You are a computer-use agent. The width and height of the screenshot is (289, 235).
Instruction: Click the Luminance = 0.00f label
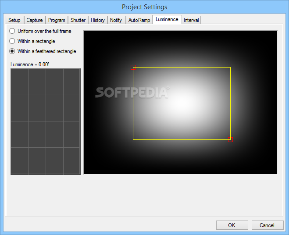click(x=30, y=64)
